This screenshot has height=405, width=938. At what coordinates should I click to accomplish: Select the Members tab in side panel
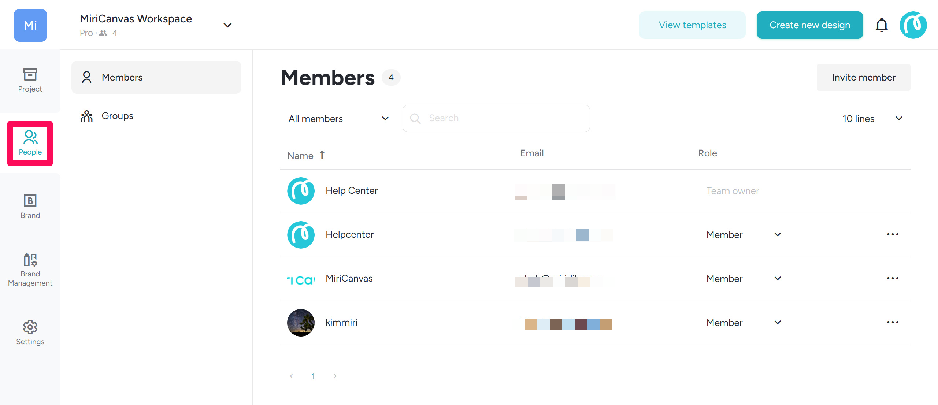click(x=156, y=77)
